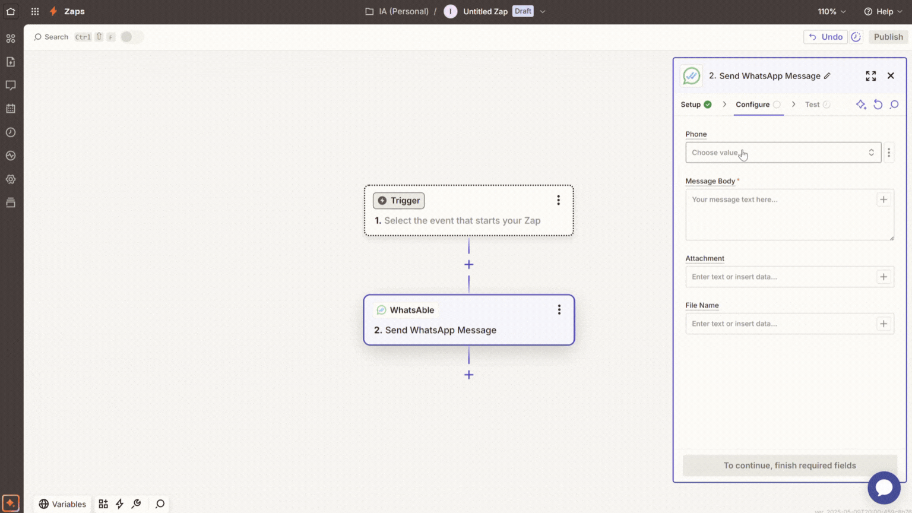This screenshot has width=912, height=513.
Task: Open Phone field three-dot options
Action: [889, 153]
